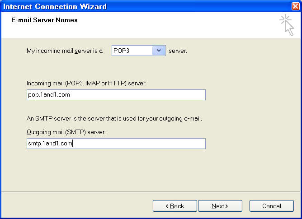Go to the previous step with Back
302x219 pixels.
click(175, 206)
